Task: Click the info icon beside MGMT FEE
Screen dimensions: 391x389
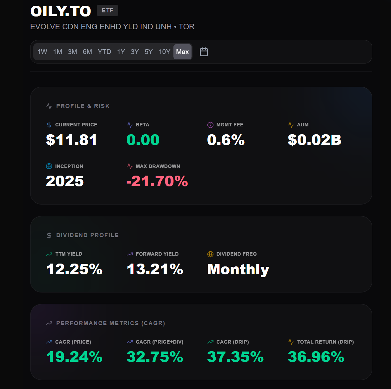Action: 210,125
